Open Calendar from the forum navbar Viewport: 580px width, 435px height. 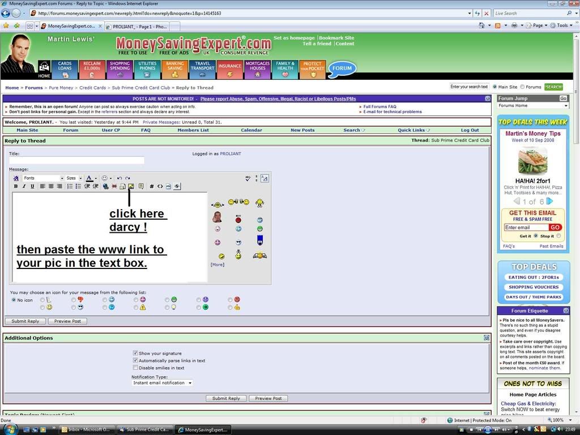tap(251, 130)
